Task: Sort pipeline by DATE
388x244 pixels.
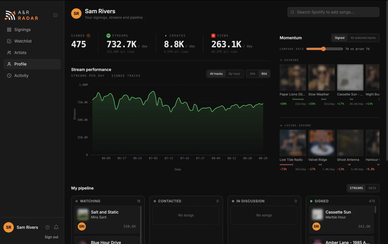Action: pyautogui.click(x=372, y=188)
